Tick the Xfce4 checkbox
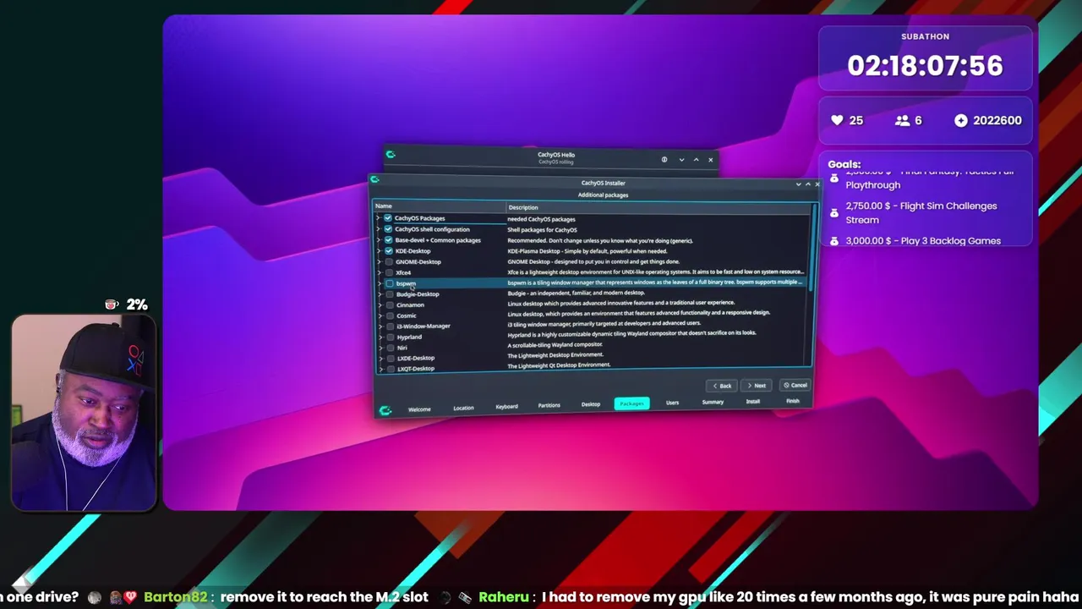Screen dimensions: 1082x609 pyautogui.click(x=389, y=273)
